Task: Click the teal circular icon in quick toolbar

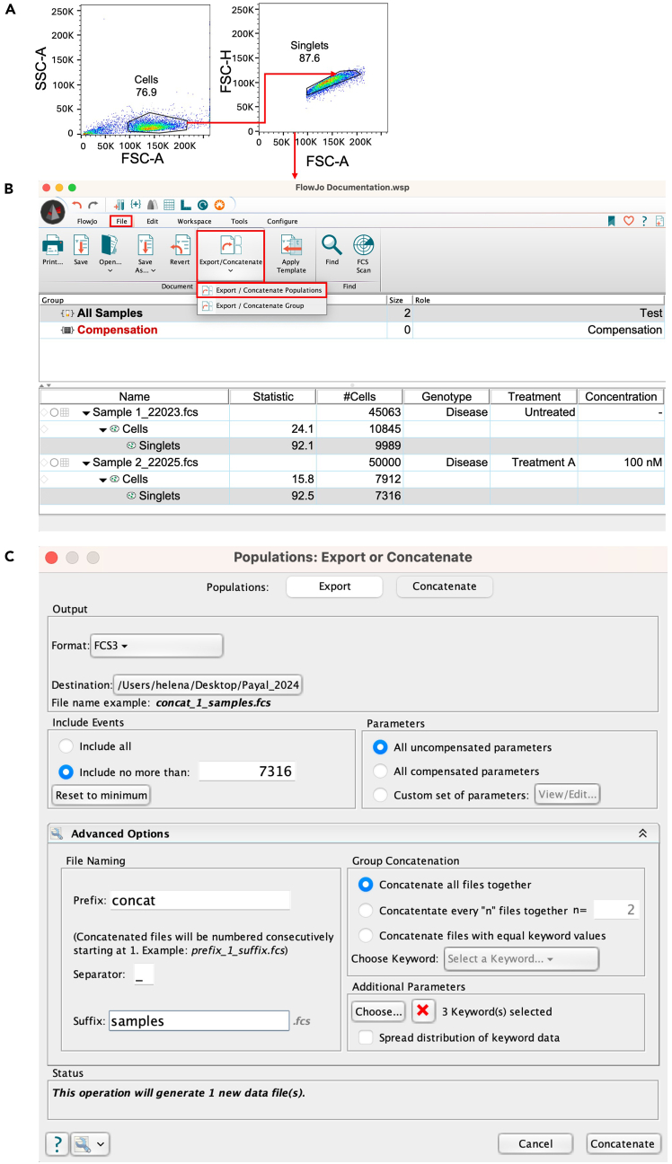Action: (202, 205)
